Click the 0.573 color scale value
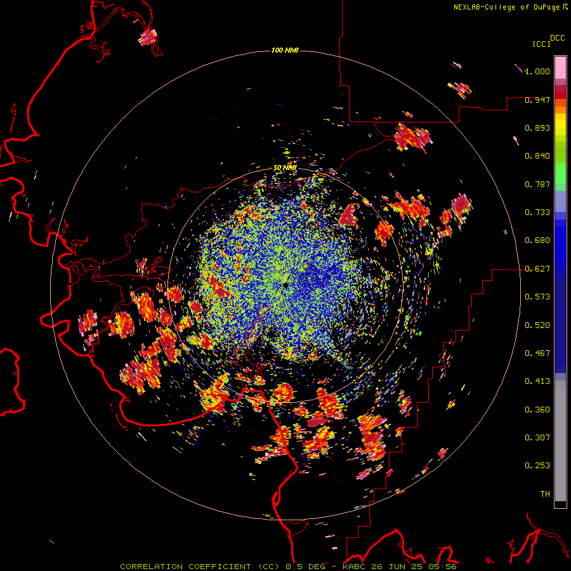This screenshot has height=571, width=571. [537, 297]
